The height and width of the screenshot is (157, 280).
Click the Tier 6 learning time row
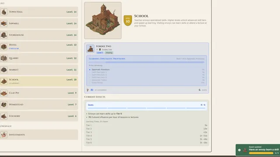pos(147,143)
